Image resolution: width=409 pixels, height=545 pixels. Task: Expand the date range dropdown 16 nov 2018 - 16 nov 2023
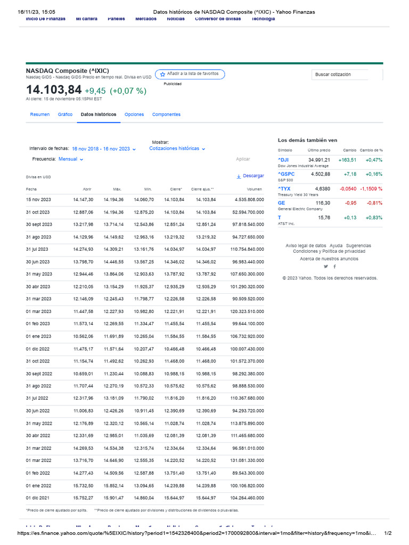click(x=104, y=149)
